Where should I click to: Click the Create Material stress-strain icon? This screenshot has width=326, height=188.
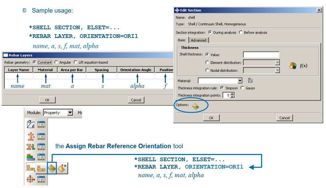click(31, 125)
